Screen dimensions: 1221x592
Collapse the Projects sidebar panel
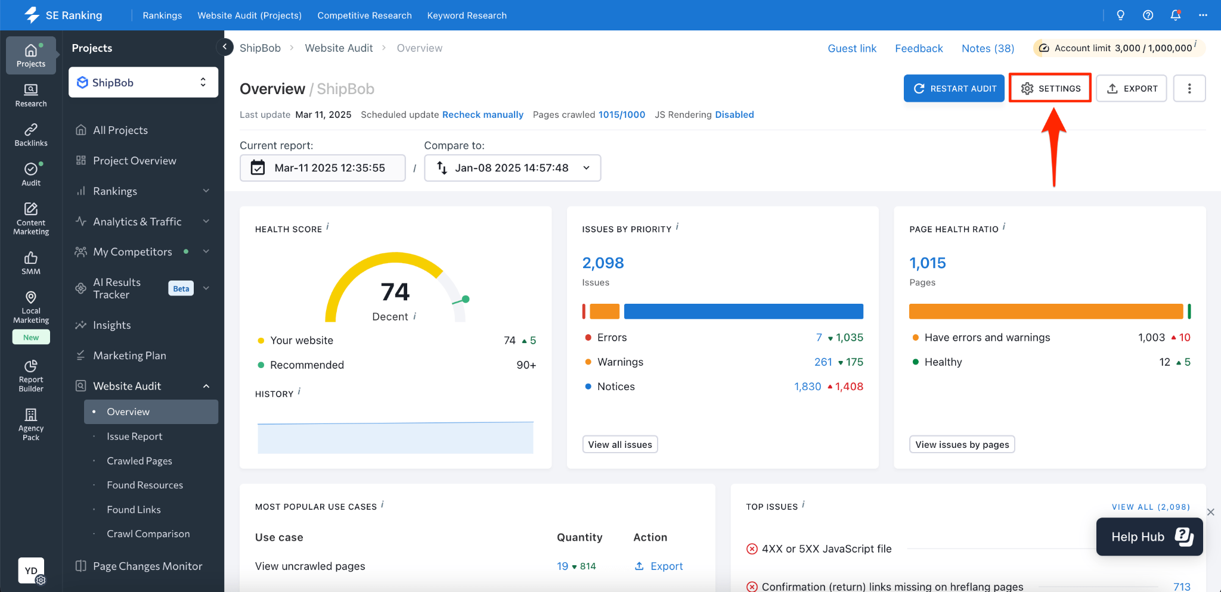coord(225,47)
